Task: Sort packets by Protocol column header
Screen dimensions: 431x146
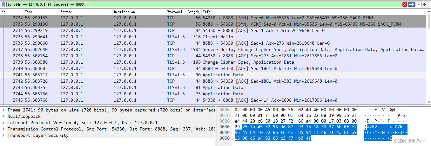Action: coord(175,12)
